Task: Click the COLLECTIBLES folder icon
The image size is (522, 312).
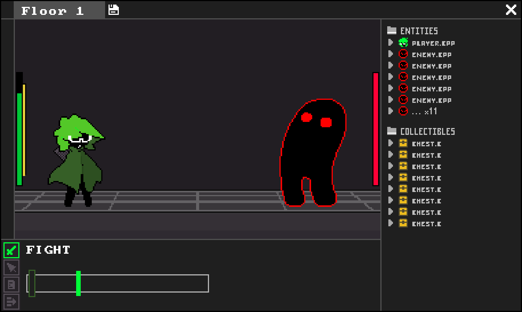Action: [392, 131]
